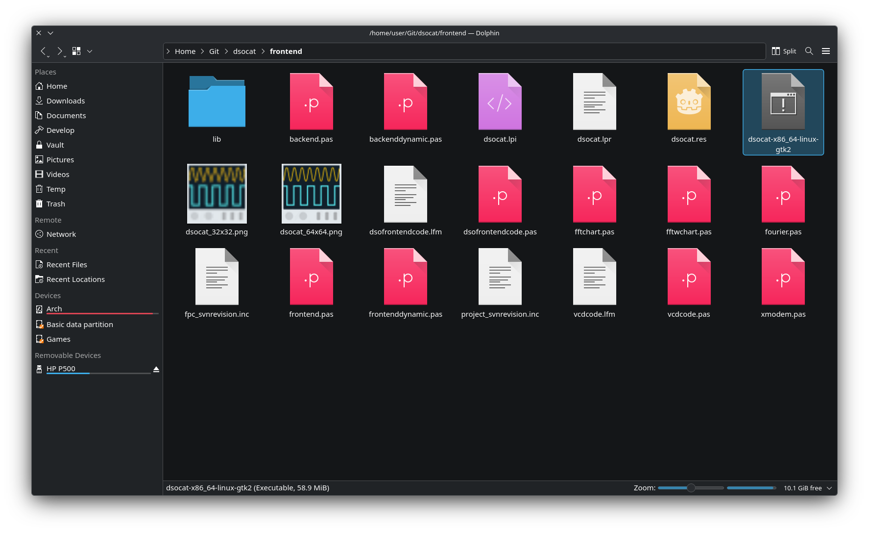
Task: Select dsocat-x86_64-linux-gtk2 executable icon
Action: 783,102
